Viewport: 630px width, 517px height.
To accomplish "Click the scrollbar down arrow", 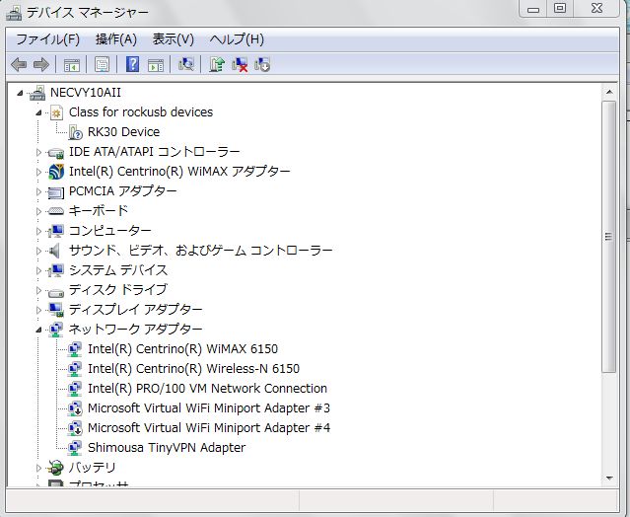I will tap(609, 478).
